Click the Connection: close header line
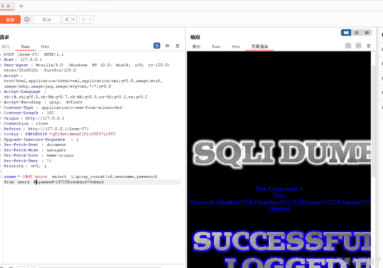This screenshot has width=383, height=268. (x=26, y=123)
